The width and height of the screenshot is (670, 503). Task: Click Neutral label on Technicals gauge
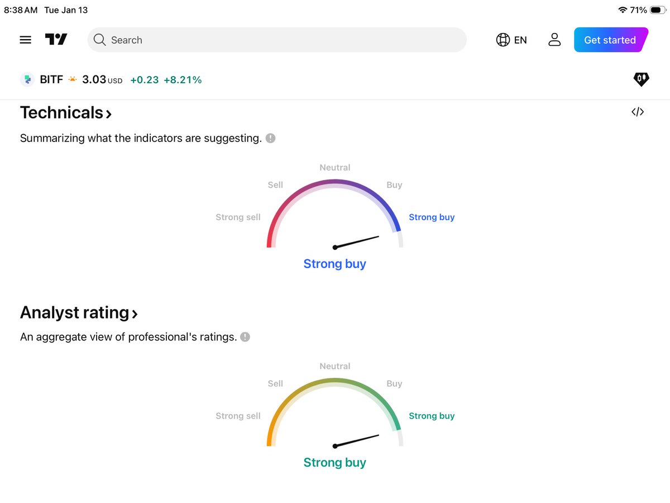pos(335,168)
